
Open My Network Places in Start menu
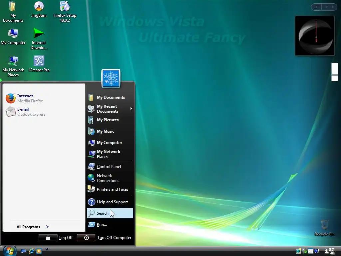click(x=110, y=154)
